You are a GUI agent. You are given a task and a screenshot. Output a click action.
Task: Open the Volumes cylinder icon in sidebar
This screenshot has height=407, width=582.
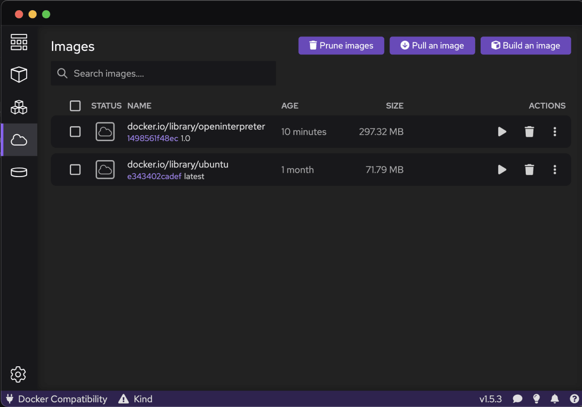coord(19,172)
